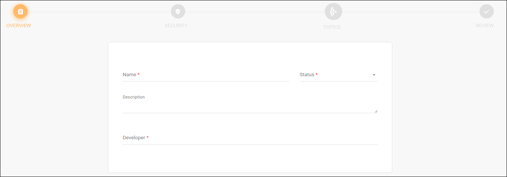507x177 pixels.
Task: Click inside the Description text area
Action: 249,107
